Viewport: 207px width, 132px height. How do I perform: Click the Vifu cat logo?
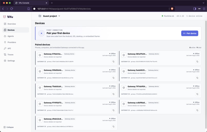click(x=4, y=17)
